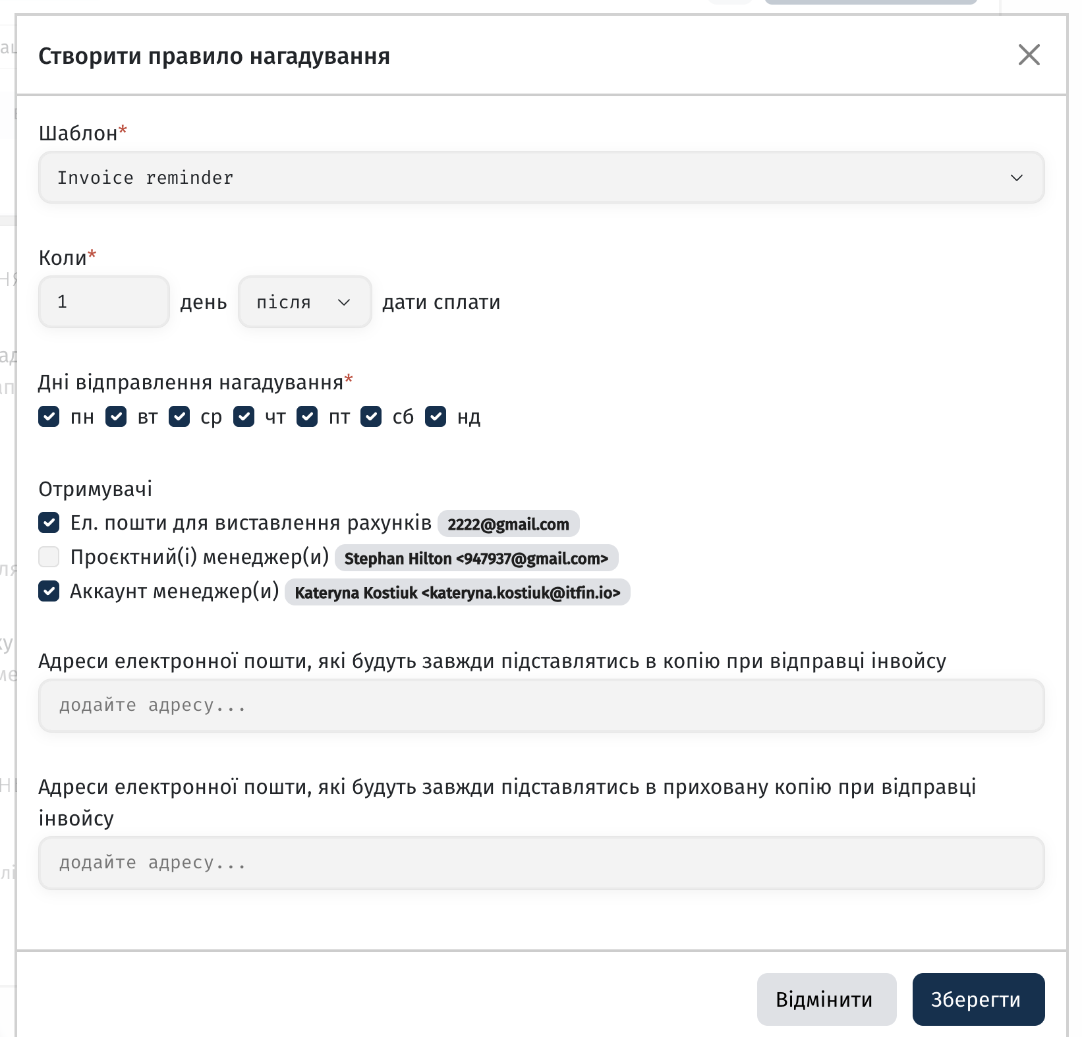Uncheck the 'нд' Sunday checkbox

pyautogui.click(x=436, y=416)
